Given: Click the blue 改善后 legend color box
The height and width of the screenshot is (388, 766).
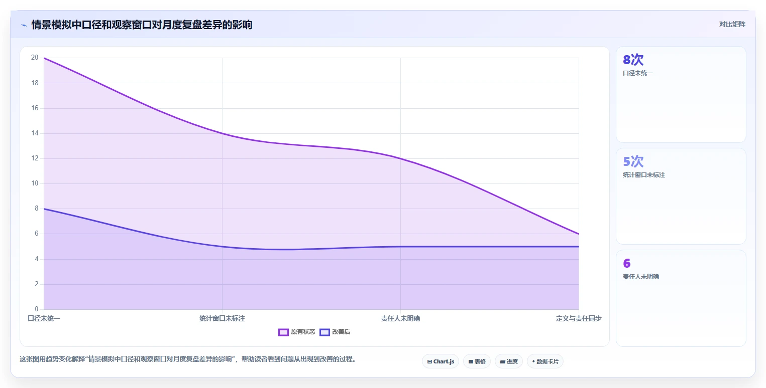Looking at the screenshot, I should click(x=325, y=332).
